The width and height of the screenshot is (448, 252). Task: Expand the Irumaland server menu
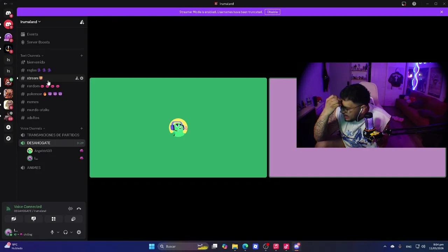30,22
